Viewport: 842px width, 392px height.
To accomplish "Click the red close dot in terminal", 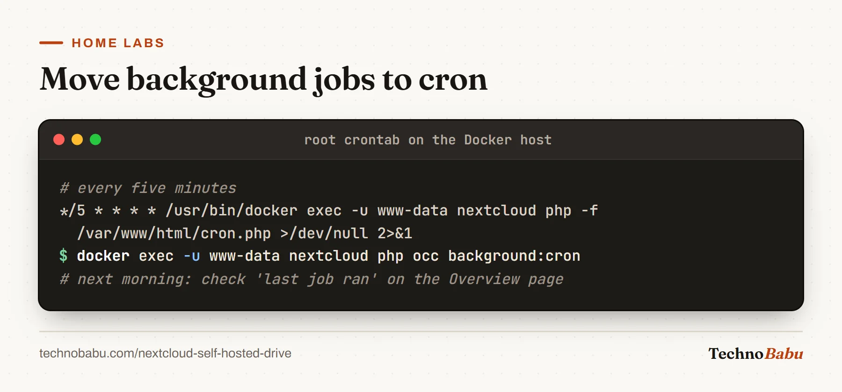I will [x=59, y=140].
